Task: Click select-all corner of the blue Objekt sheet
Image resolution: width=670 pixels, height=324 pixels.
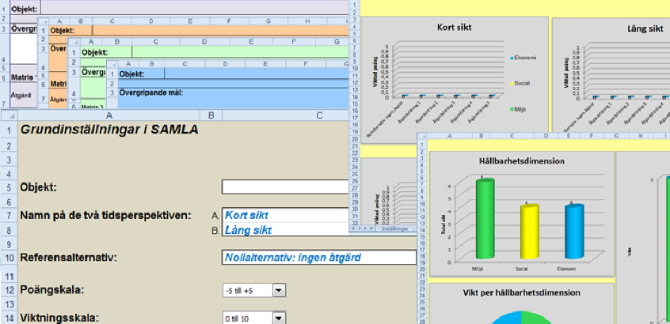Action: coord(112,64)
